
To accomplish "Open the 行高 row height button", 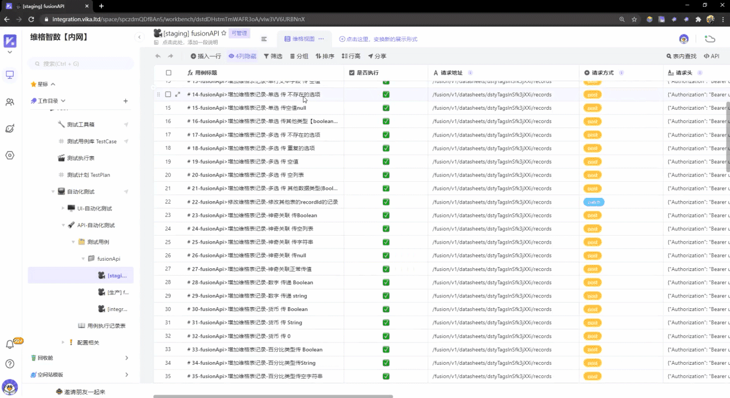I will point(351,56).
